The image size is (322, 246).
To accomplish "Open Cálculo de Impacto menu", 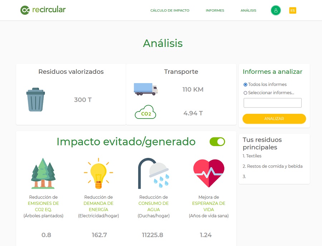I will [x=170, y=10].
